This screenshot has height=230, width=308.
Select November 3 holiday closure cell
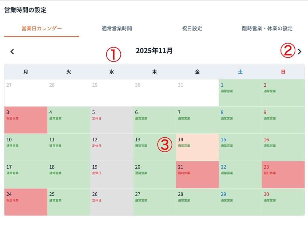pos(26,120)
